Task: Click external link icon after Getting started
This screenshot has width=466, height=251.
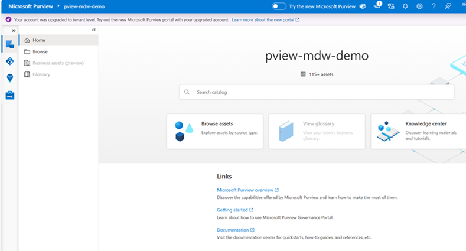Action: click(251, 210)
